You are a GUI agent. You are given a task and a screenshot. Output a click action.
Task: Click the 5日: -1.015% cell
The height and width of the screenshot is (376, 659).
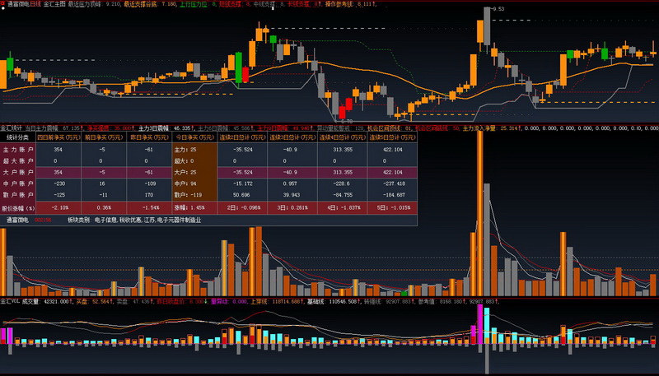[x=394, y=207]
